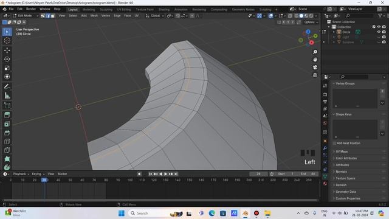Select the Inset Faces tool
The image size is (389, 219).
7,124
